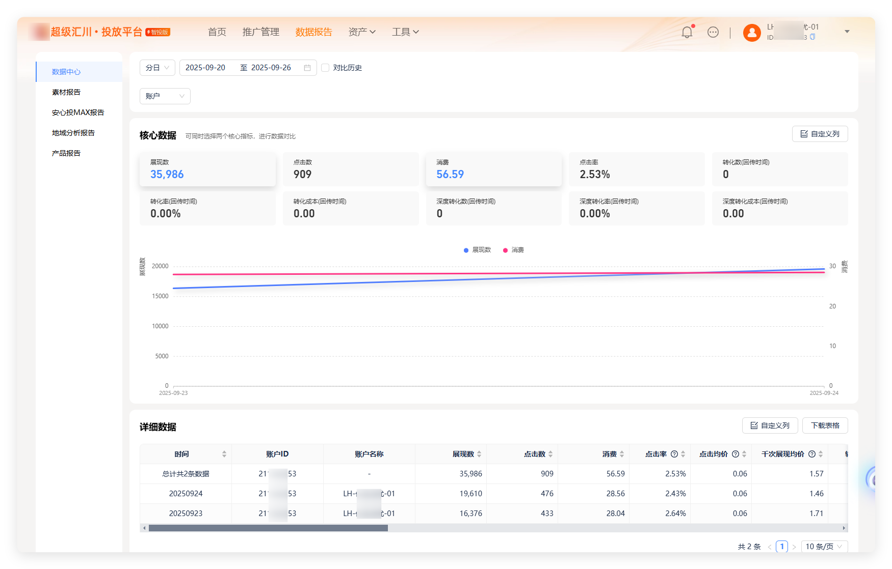Open 素材报告 in the sidebar

coord(79,92)
